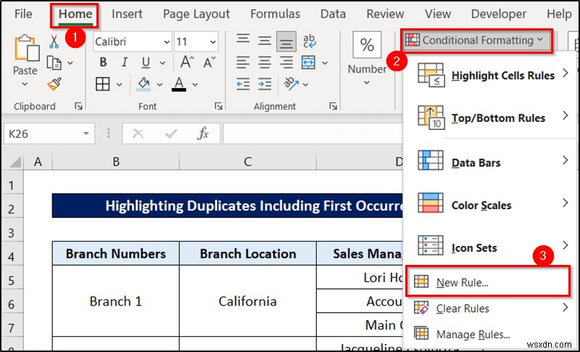
Task: Toggle Underline formatting
Action: point(146,62)
